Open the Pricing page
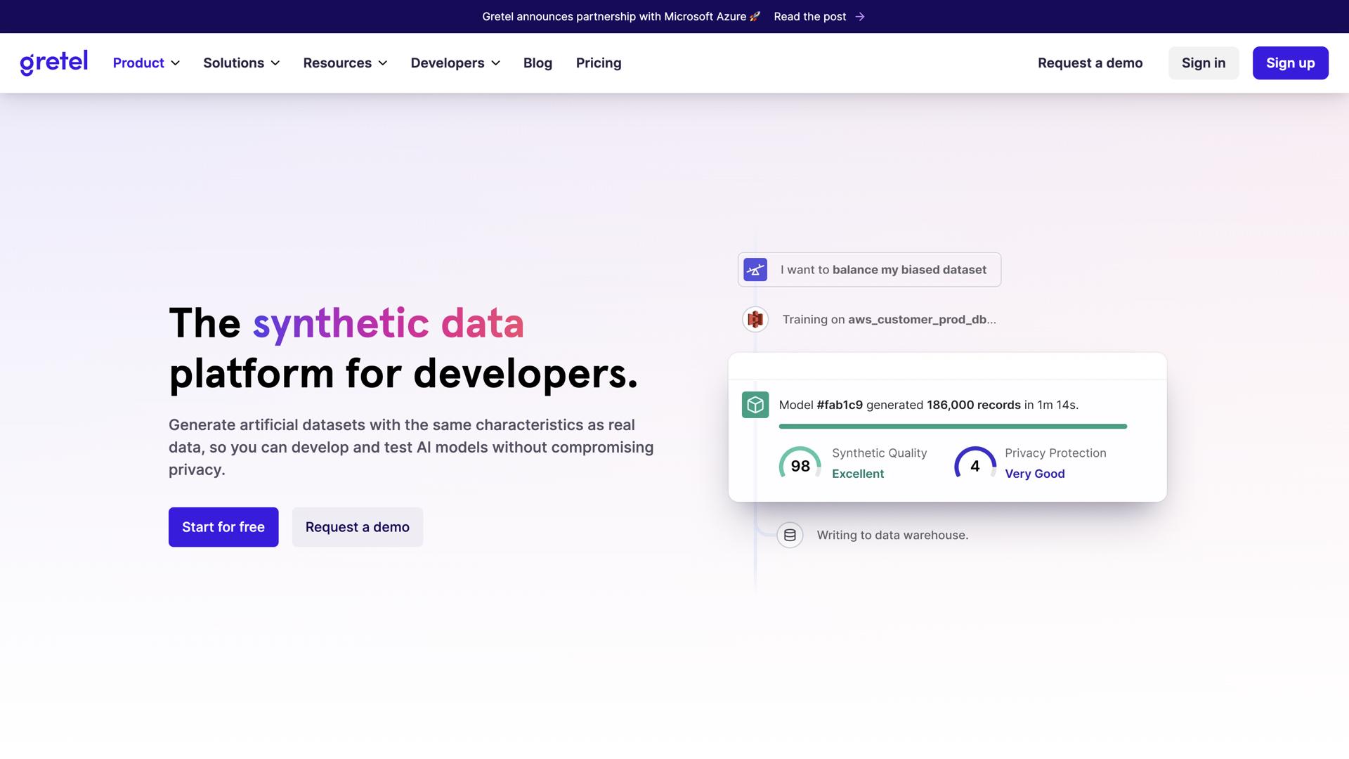This screenshot has height=759, width=1349. coord(599,63)
